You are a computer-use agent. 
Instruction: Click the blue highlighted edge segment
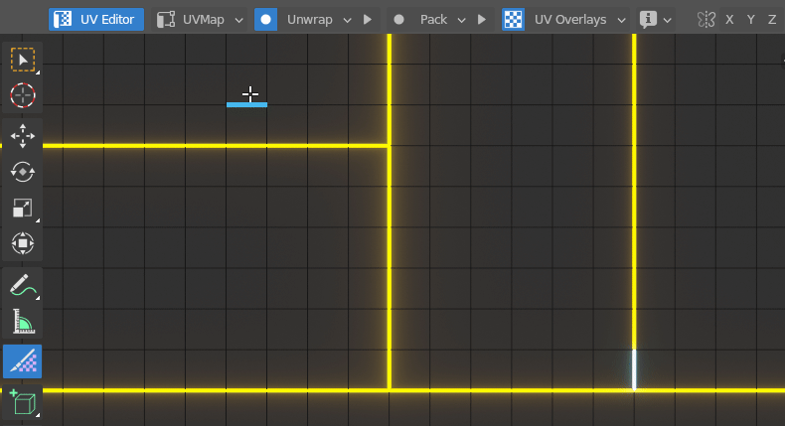coord(246,104)
